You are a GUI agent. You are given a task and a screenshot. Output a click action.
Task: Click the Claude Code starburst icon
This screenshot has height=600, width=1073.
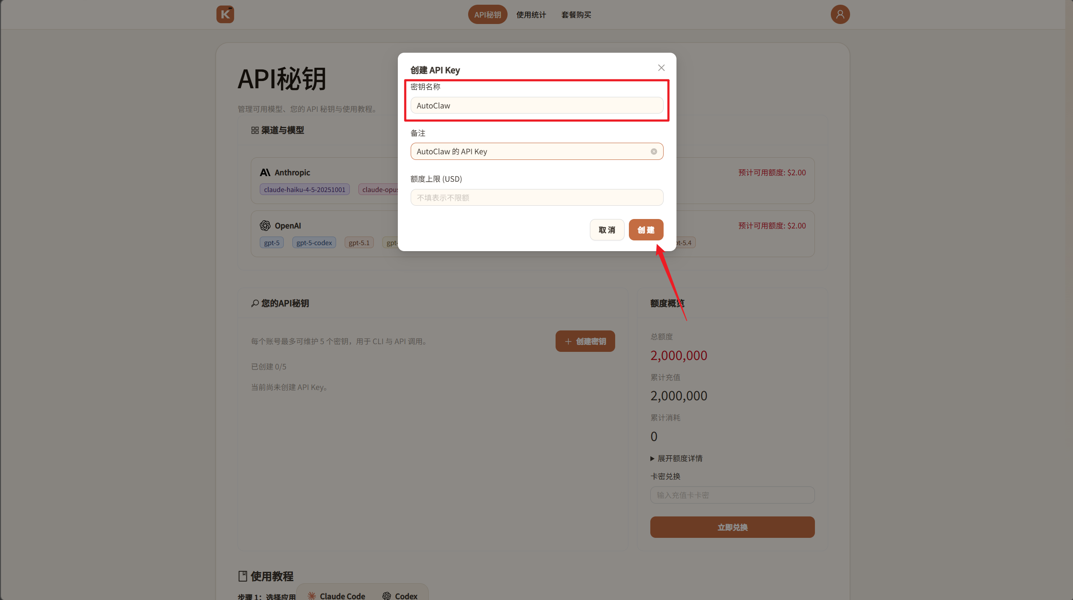point(312,596)
